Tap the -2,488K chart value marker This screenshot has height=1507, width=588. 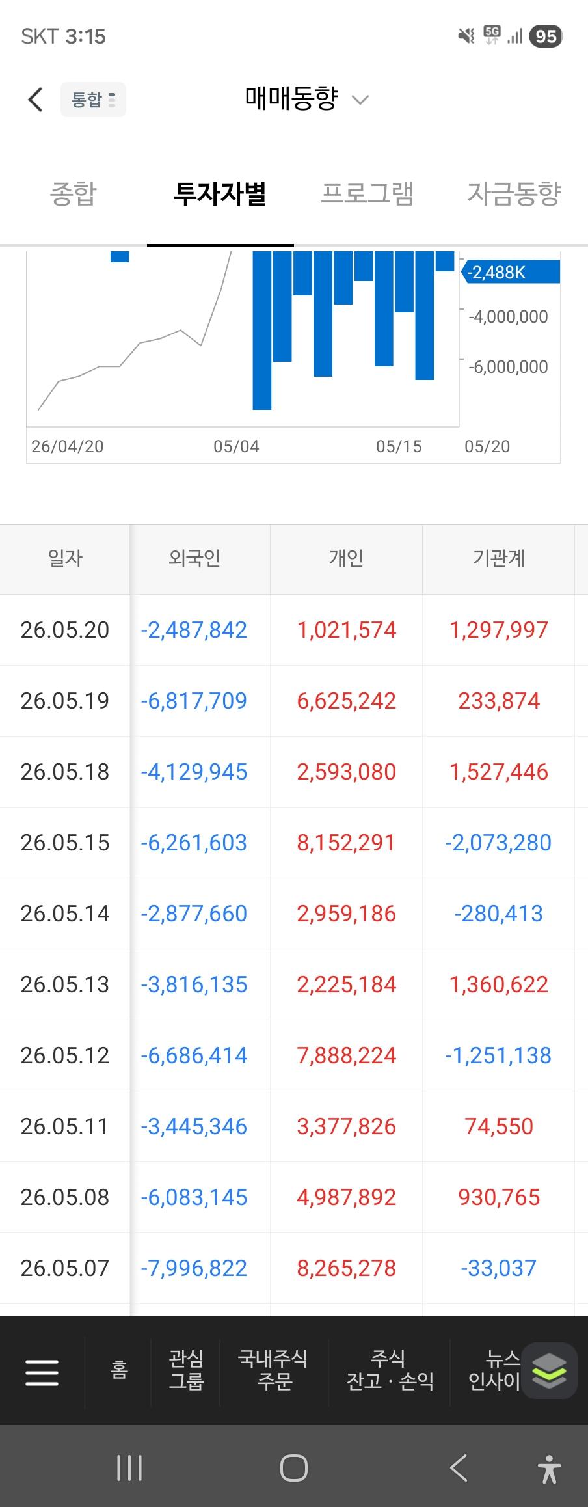(x=510, y=272)
